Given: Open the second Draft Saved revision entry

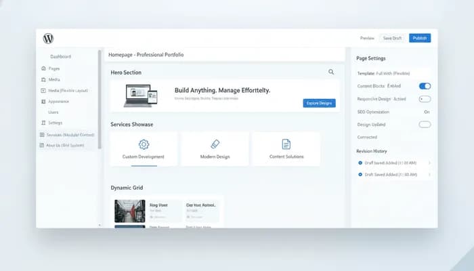Looking at the screenshot, I should tap(394, 175).
